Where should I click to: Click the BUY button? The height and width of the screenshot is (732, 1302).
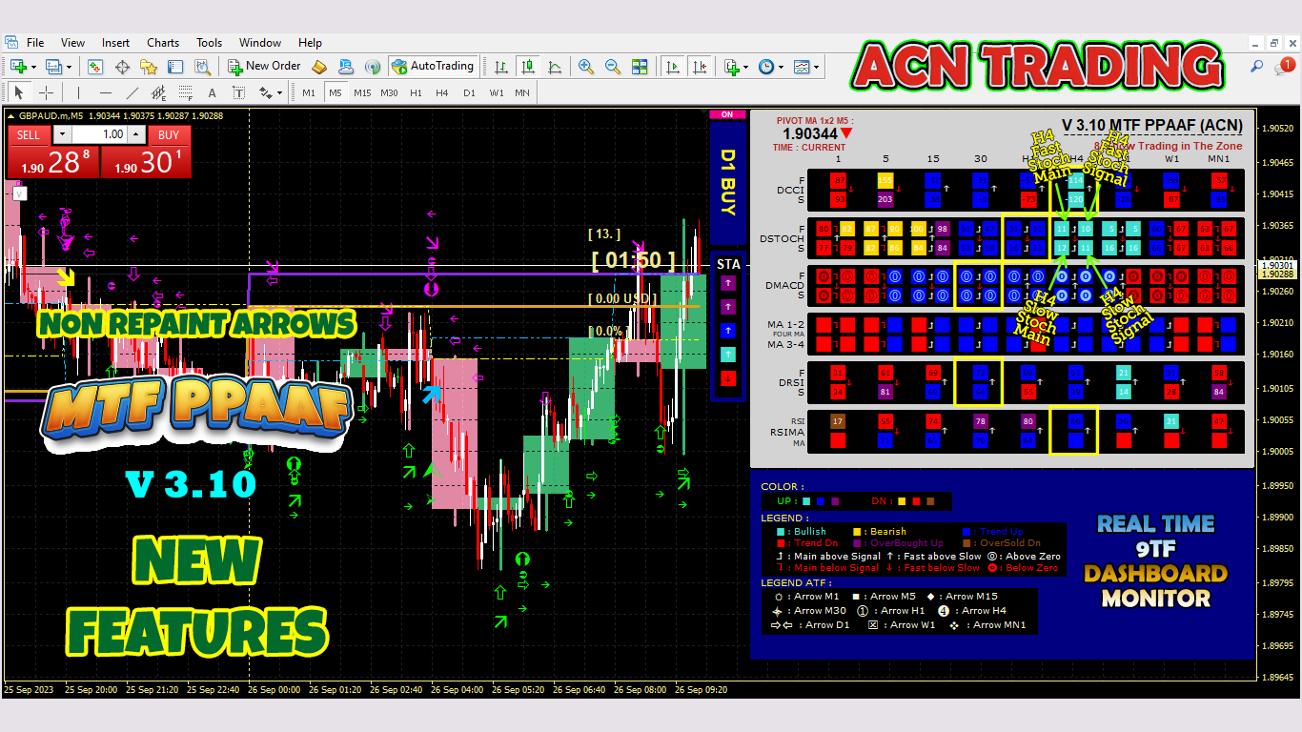point(169,134)
